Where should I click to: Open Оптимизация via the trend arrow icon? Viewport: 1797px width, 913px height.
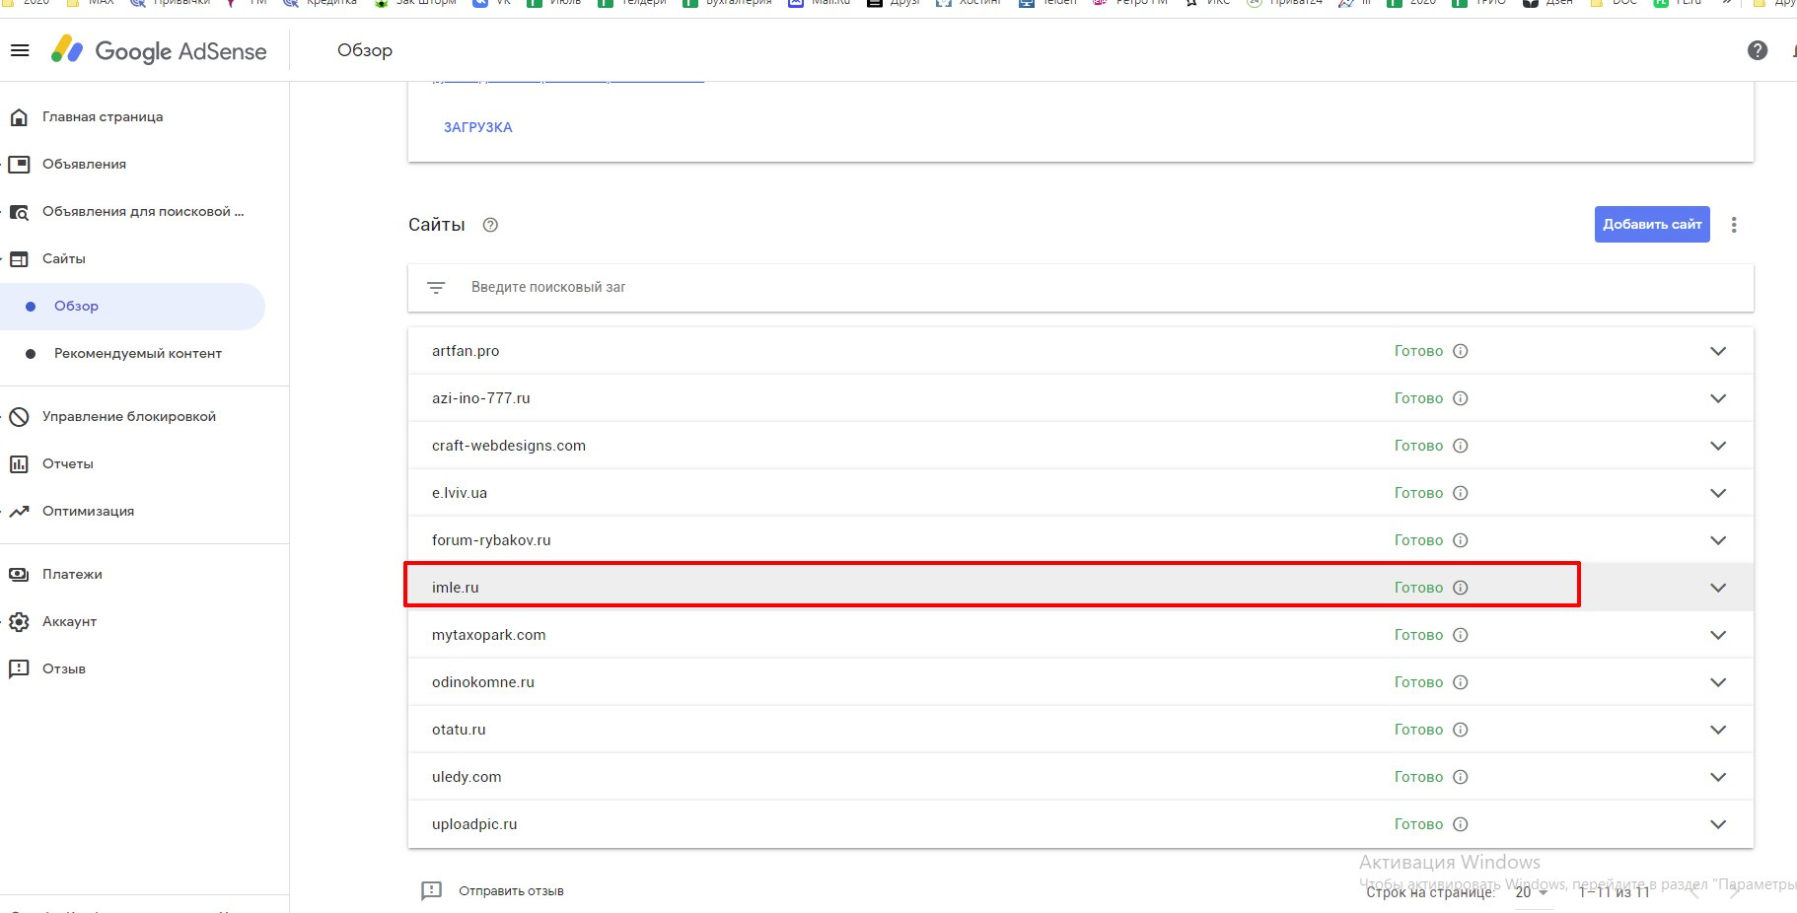tap(19, 512)
